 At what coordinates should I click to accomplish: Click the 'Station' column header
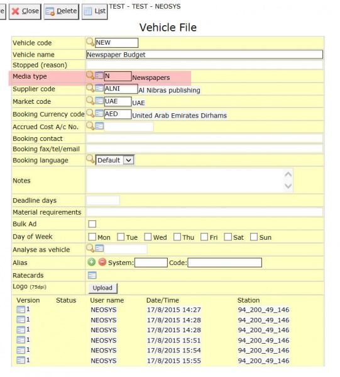(248, 300)
